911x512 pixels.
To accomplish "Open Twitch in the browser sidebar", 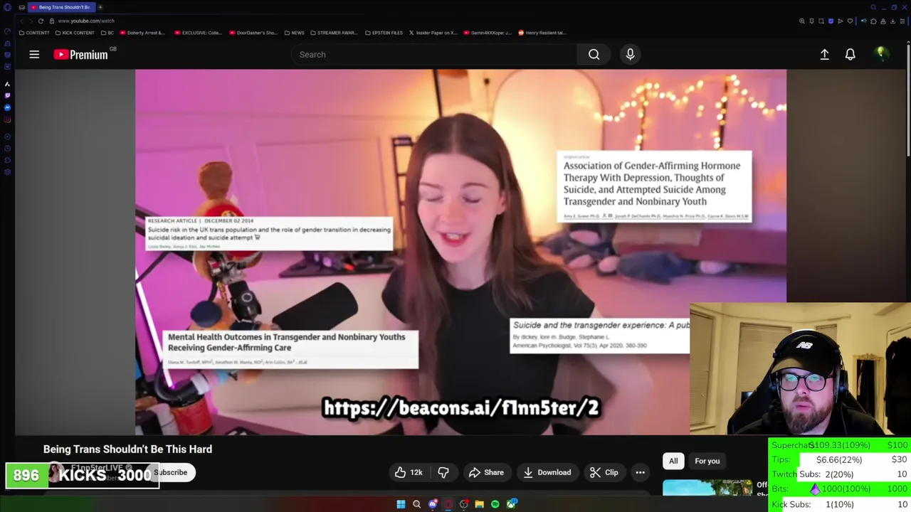I will click(7, 95).
